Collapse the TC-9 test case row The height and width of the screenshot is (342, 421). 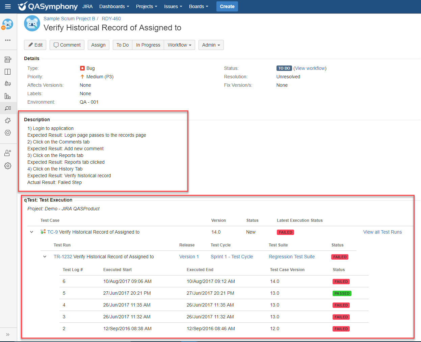point(32,232)
